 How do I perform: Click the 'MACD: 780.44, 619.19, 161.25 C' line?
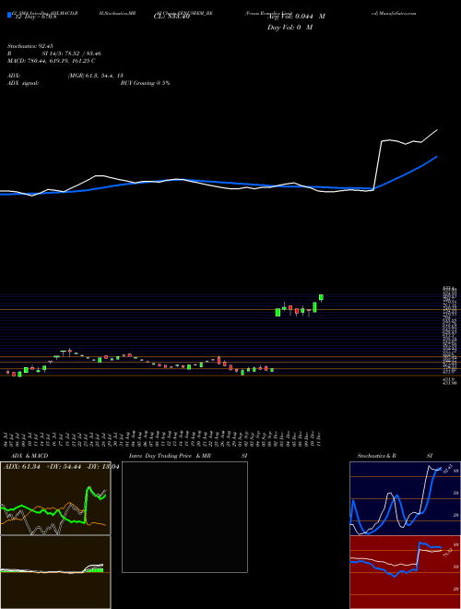[51, 61]
